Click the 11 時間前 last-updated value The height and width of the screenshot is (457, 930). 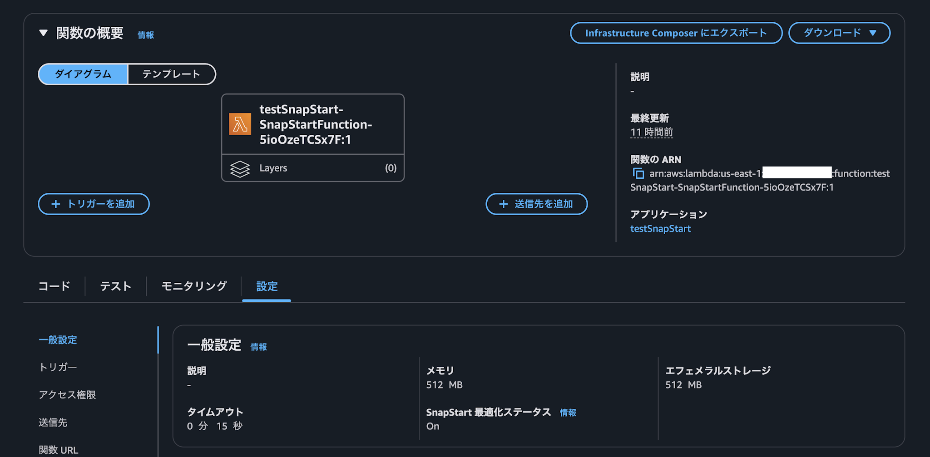652,132
